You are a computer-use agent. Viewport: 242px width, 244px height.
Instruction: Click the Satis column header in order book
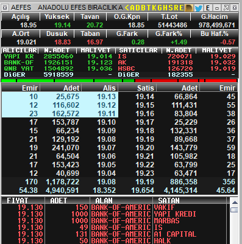[138, 88]
